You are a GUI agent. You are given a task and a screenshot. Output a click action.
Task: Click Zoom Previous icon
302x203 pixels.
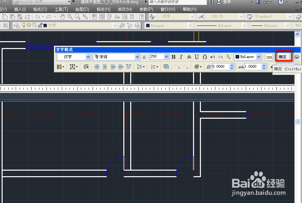[85, 17]
